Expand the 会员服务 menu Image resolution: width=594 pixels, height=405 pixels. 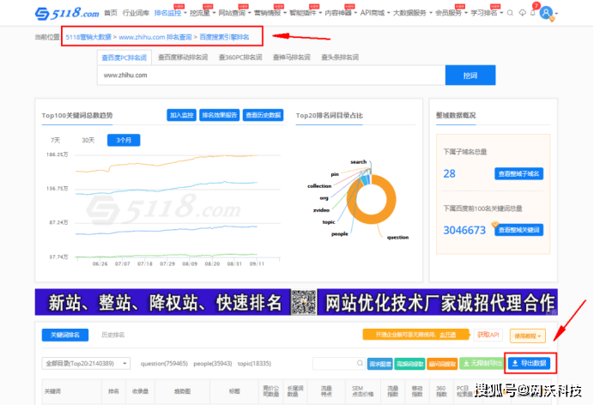click(452, 13)
